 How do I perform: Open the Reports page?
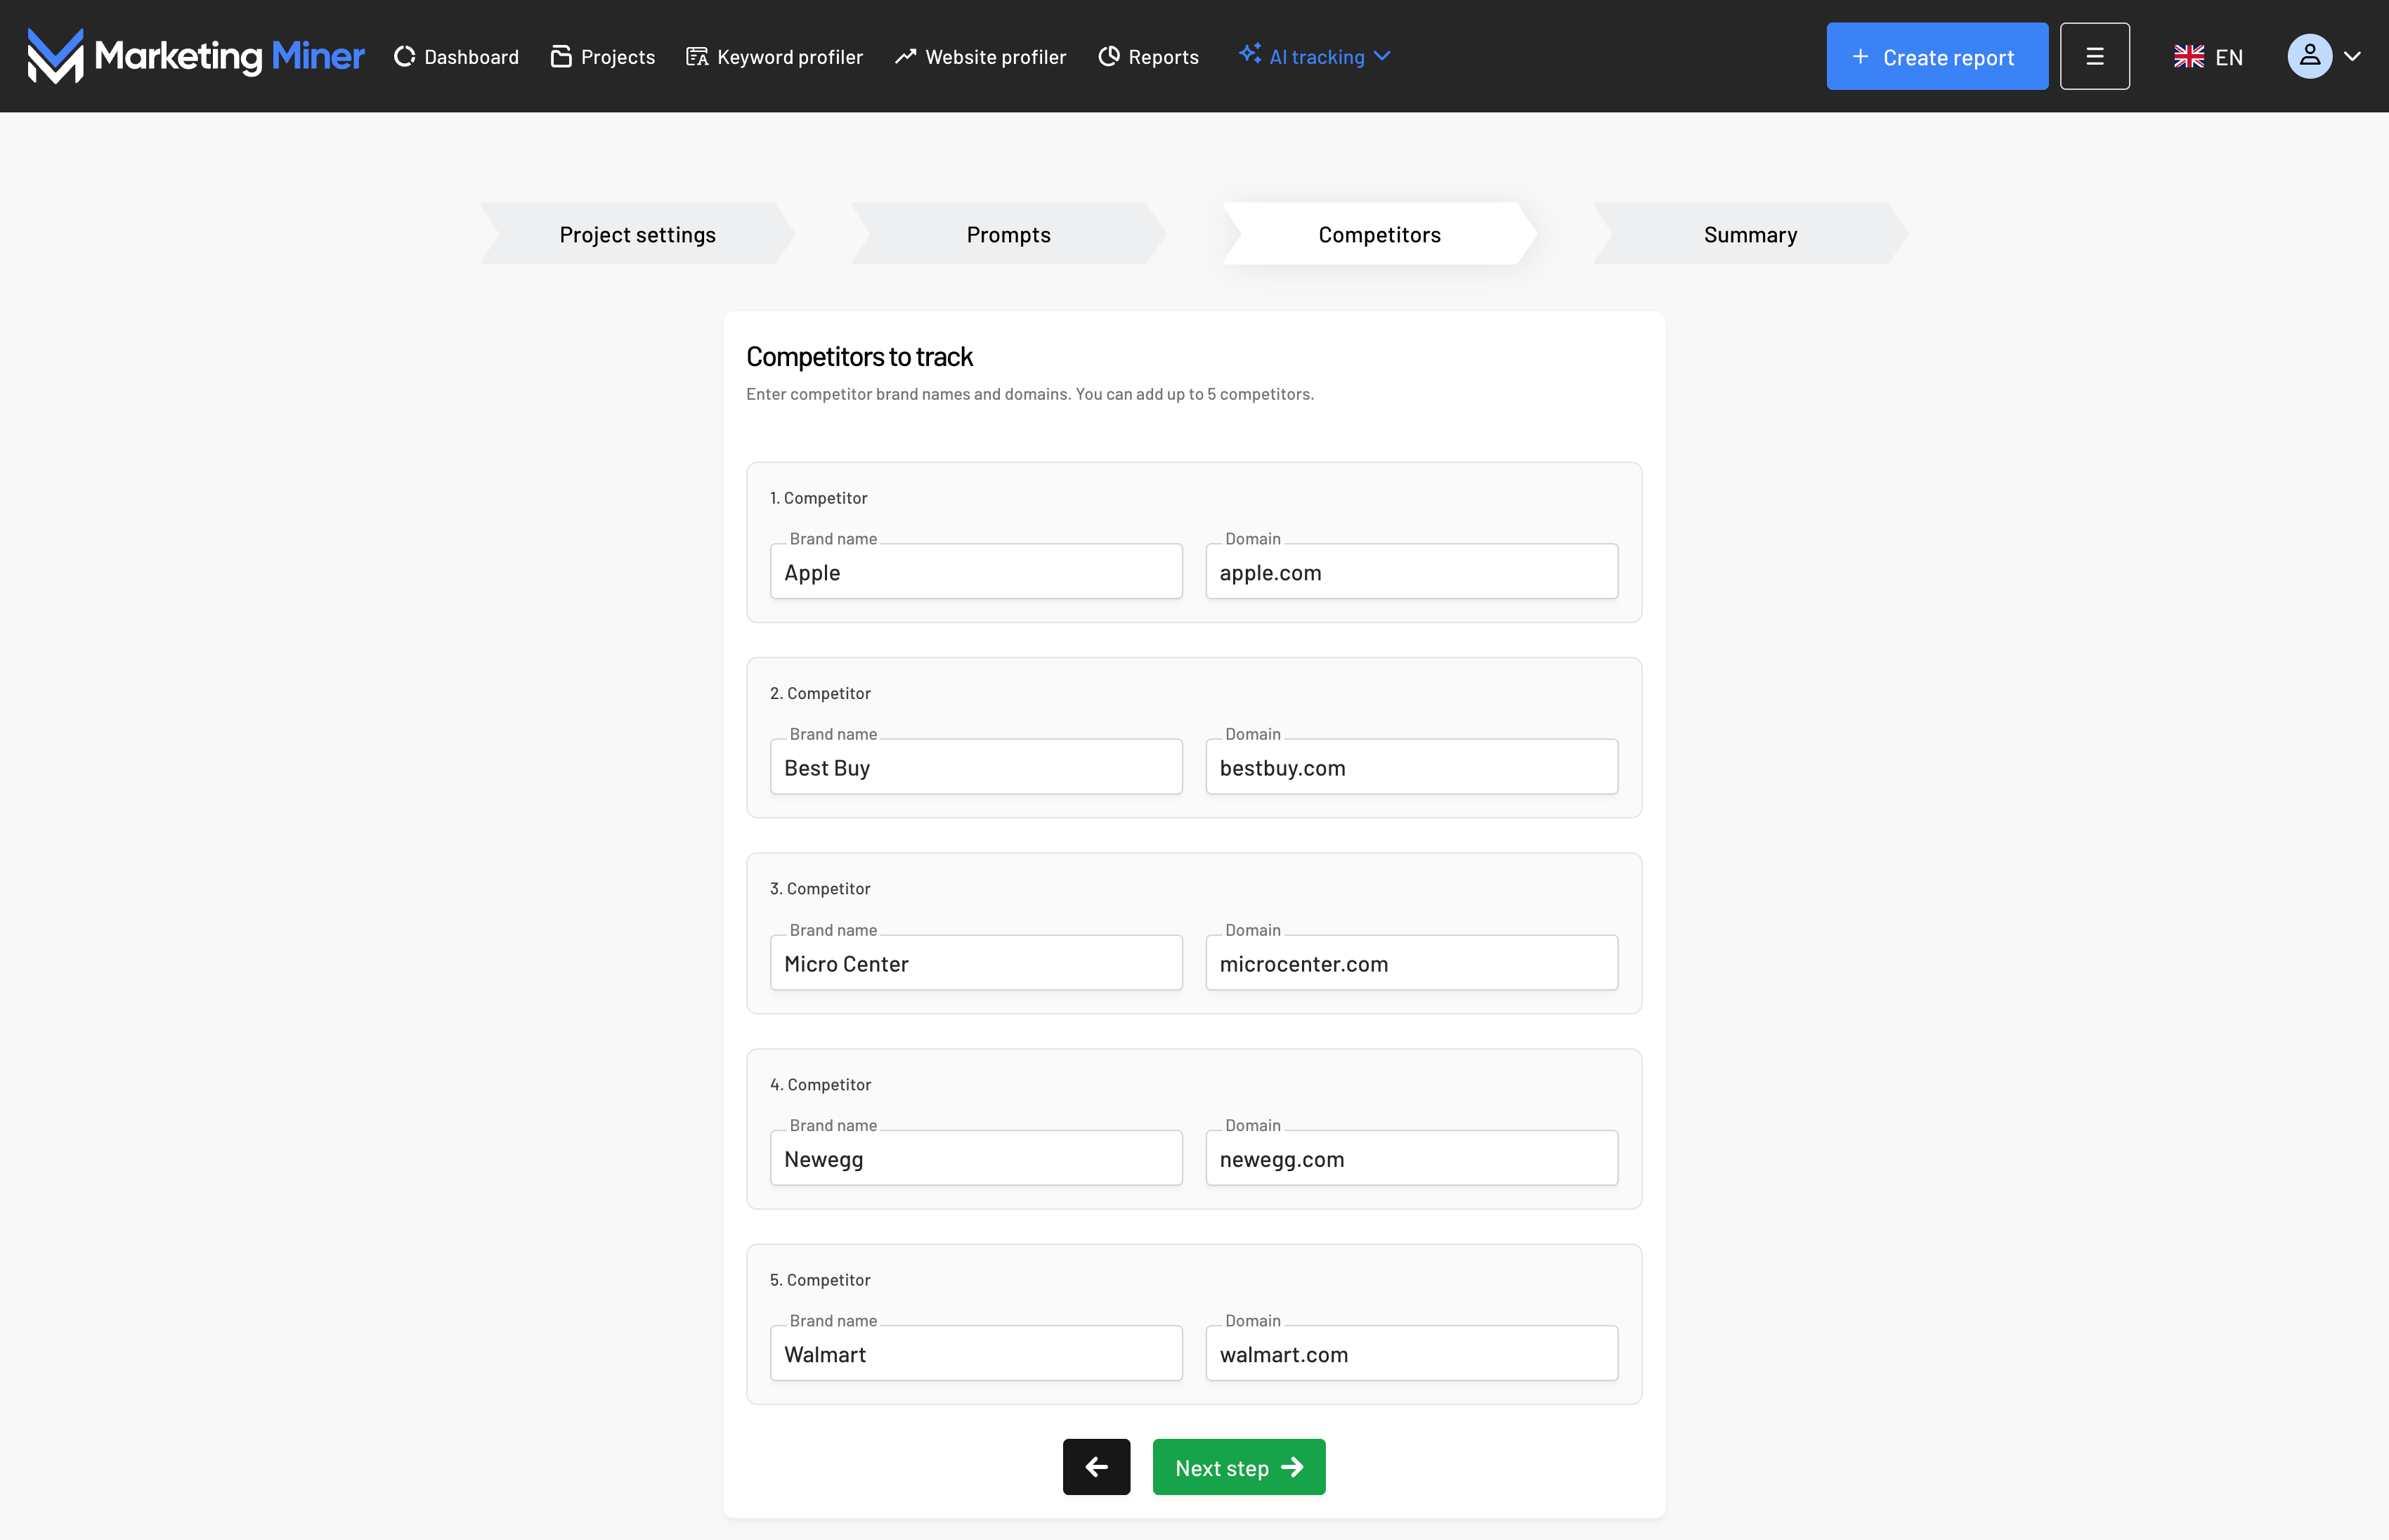tap(1148, 57)
